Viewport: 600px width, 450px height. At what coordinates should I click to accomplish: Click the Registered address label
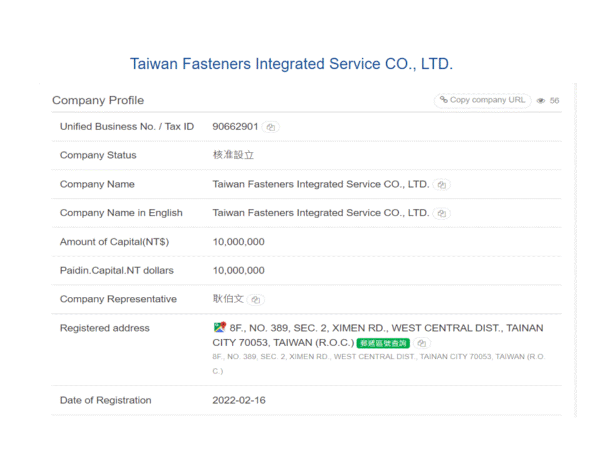pyautogui.click(x=104, y=328)
